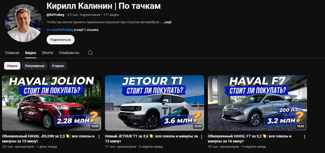Click '14 тыс. просмотров • 3 недели назад'

click(x=237, y=147)
